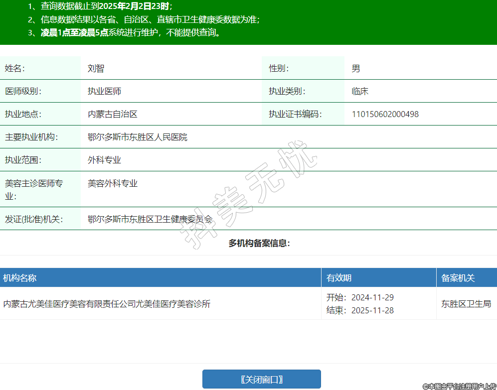Click the 鄂尔多斯市东胜区卫生健康委员会 issuing authority text
This screenshot has height=390, width=497.
click(x=150, y=219)
